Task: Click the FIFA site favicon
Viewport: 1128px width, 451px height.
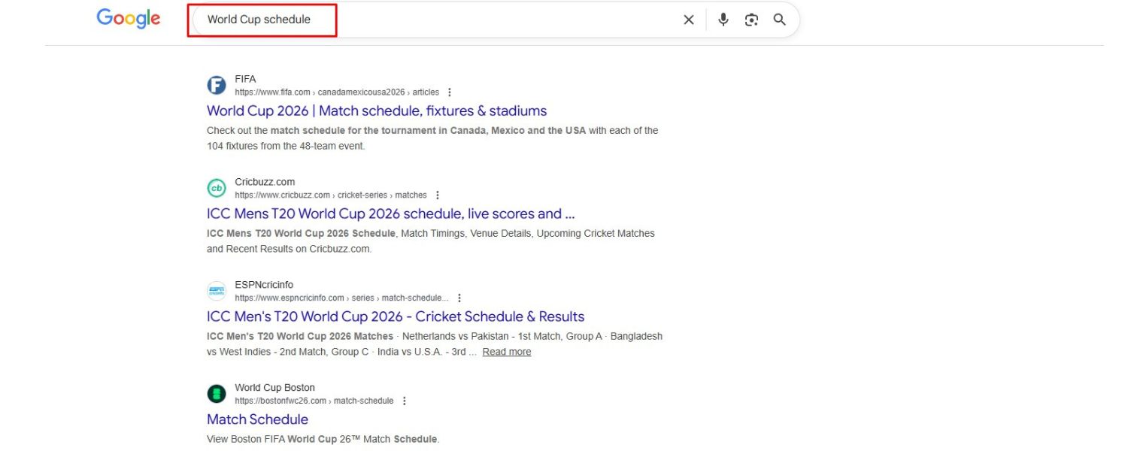Action: pos(217,85)
